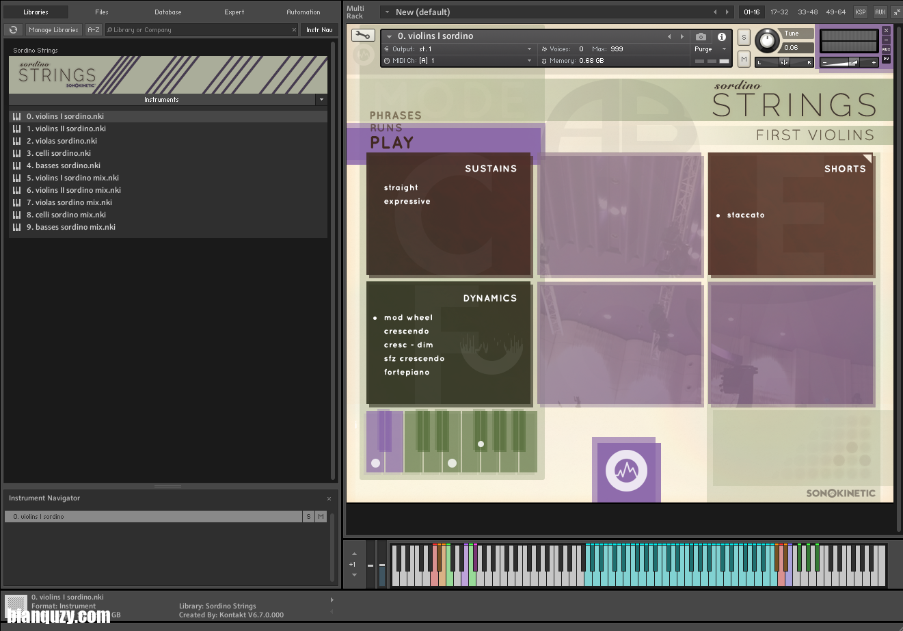Close the Instrument Navigator pane
Viewport: 903px width, 631px height.
pyautogui.click(x=329, y=498)
